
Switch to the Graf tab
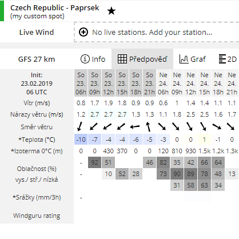[193, 59]
